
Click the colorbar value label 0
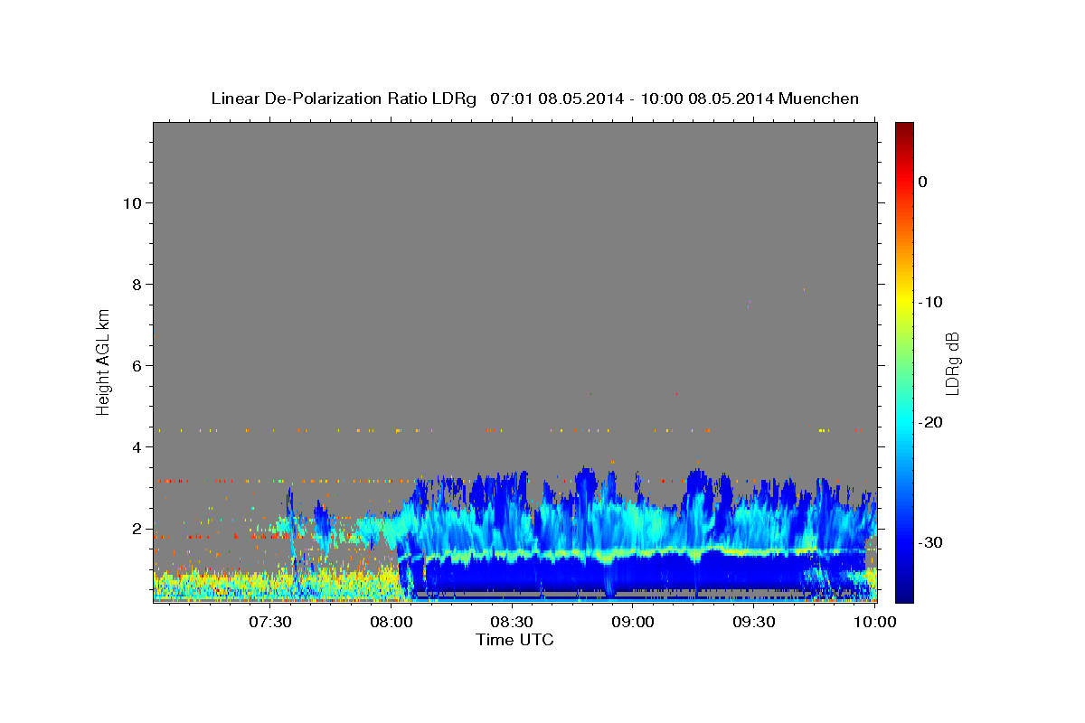923,182
